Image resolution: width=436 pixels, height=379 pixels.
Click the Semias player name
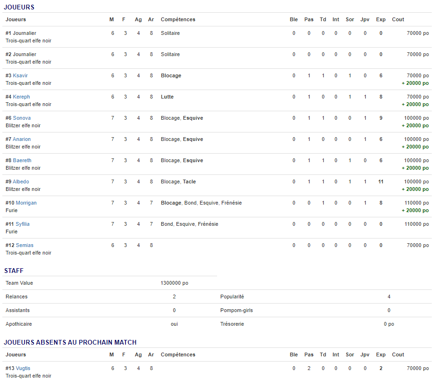[x=25, y=245]
